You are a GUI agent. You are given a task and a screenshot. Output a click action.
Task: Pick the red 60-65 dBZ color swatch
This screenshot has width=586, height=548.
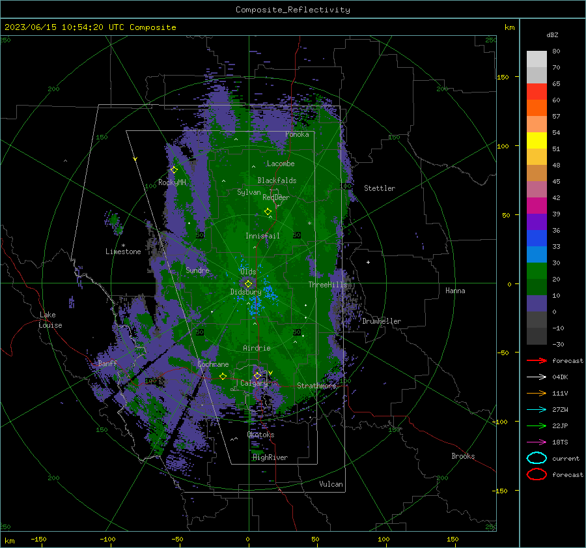coord(537,92)
